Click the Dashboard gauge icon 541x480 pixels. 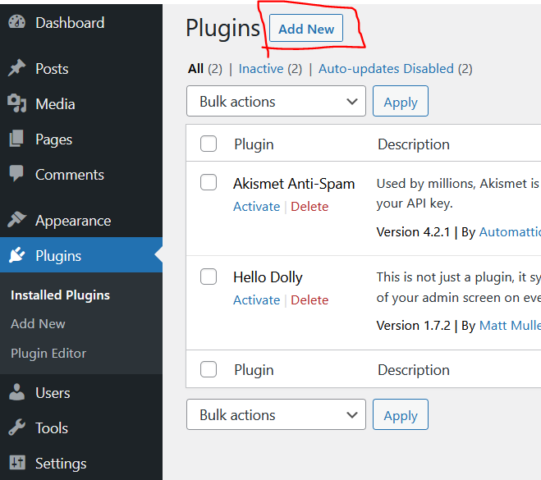(x=16, y=22)
